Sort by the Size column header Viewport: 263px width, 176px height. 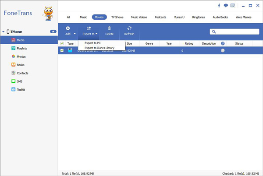point(129,43)
